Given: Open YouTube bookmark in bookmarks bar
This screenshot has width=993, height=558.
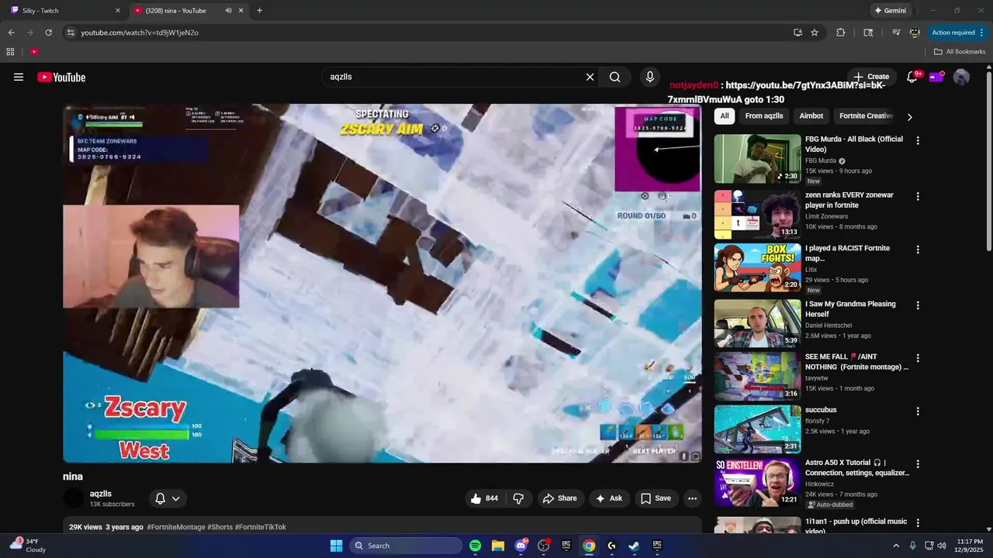Looking at the screenshot, I should pyautogui.click(x=34, y=52).
